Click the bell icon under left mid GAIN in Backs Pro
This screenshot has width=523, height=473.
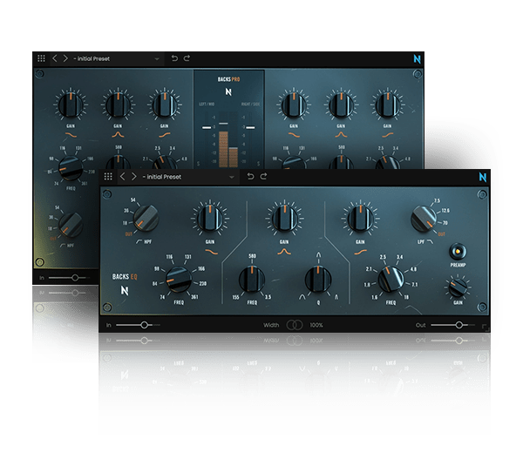[x=118, y=135]
